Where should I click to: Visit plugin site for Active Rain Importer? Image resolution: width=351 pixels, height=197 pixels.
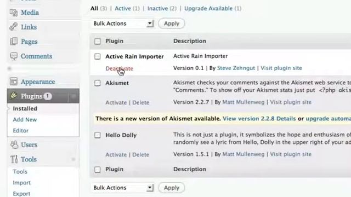281,68
